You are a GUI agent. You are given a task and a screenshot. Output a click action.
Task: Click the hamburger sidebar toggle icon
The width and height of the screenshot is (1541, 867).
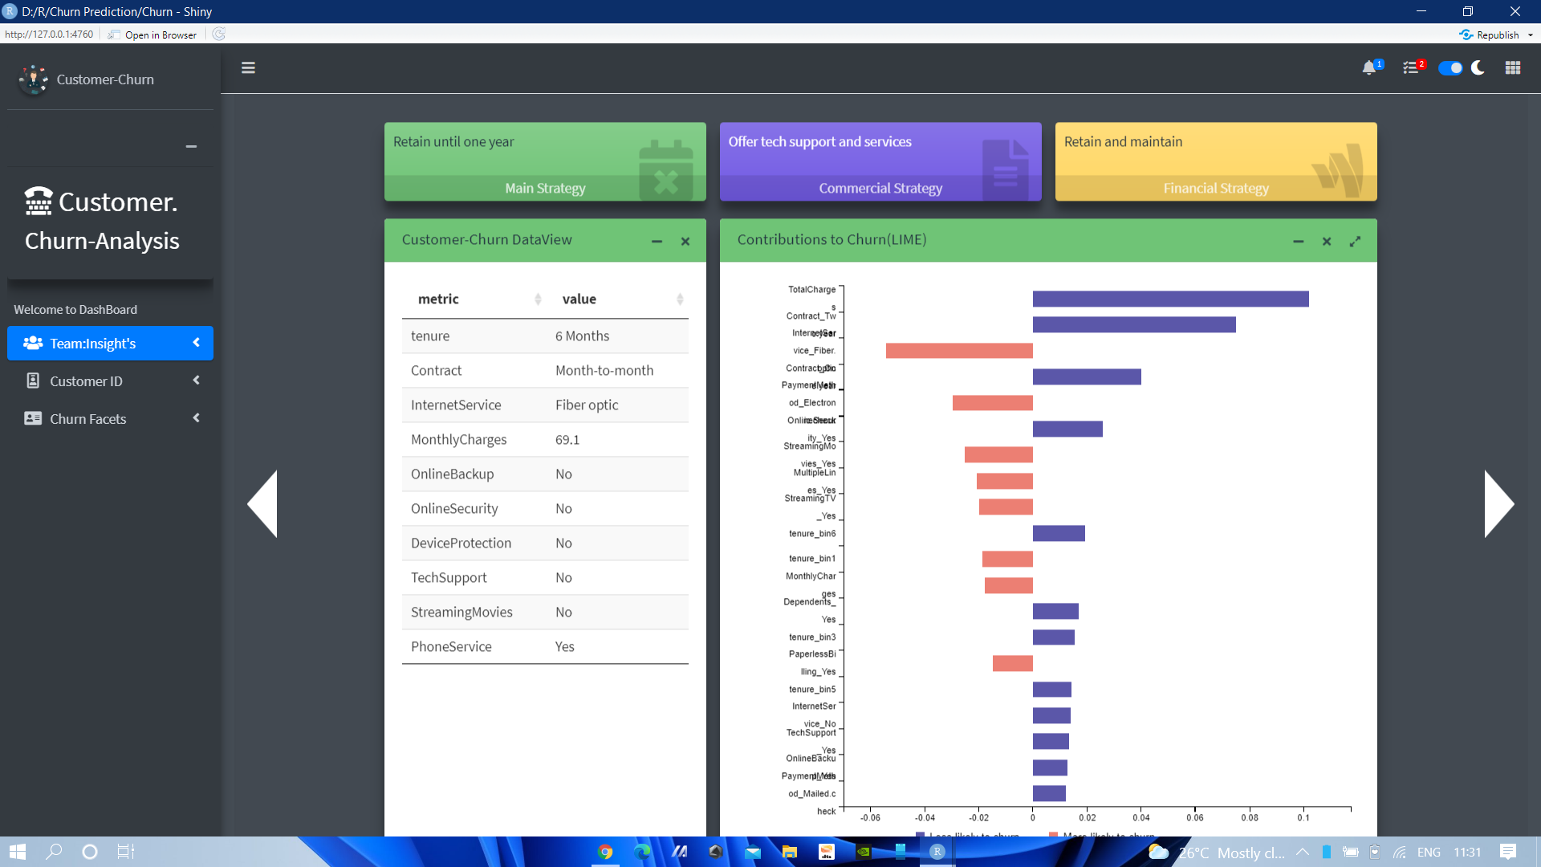click(248, 67)
